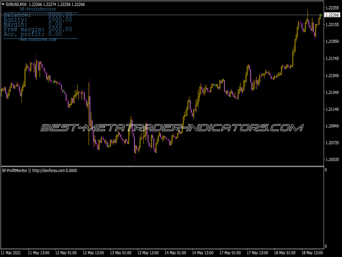342x257 pixels.
Task: Click the 14 May 13:00 time label
Action: pyautogui.click(x=203, y=253)
